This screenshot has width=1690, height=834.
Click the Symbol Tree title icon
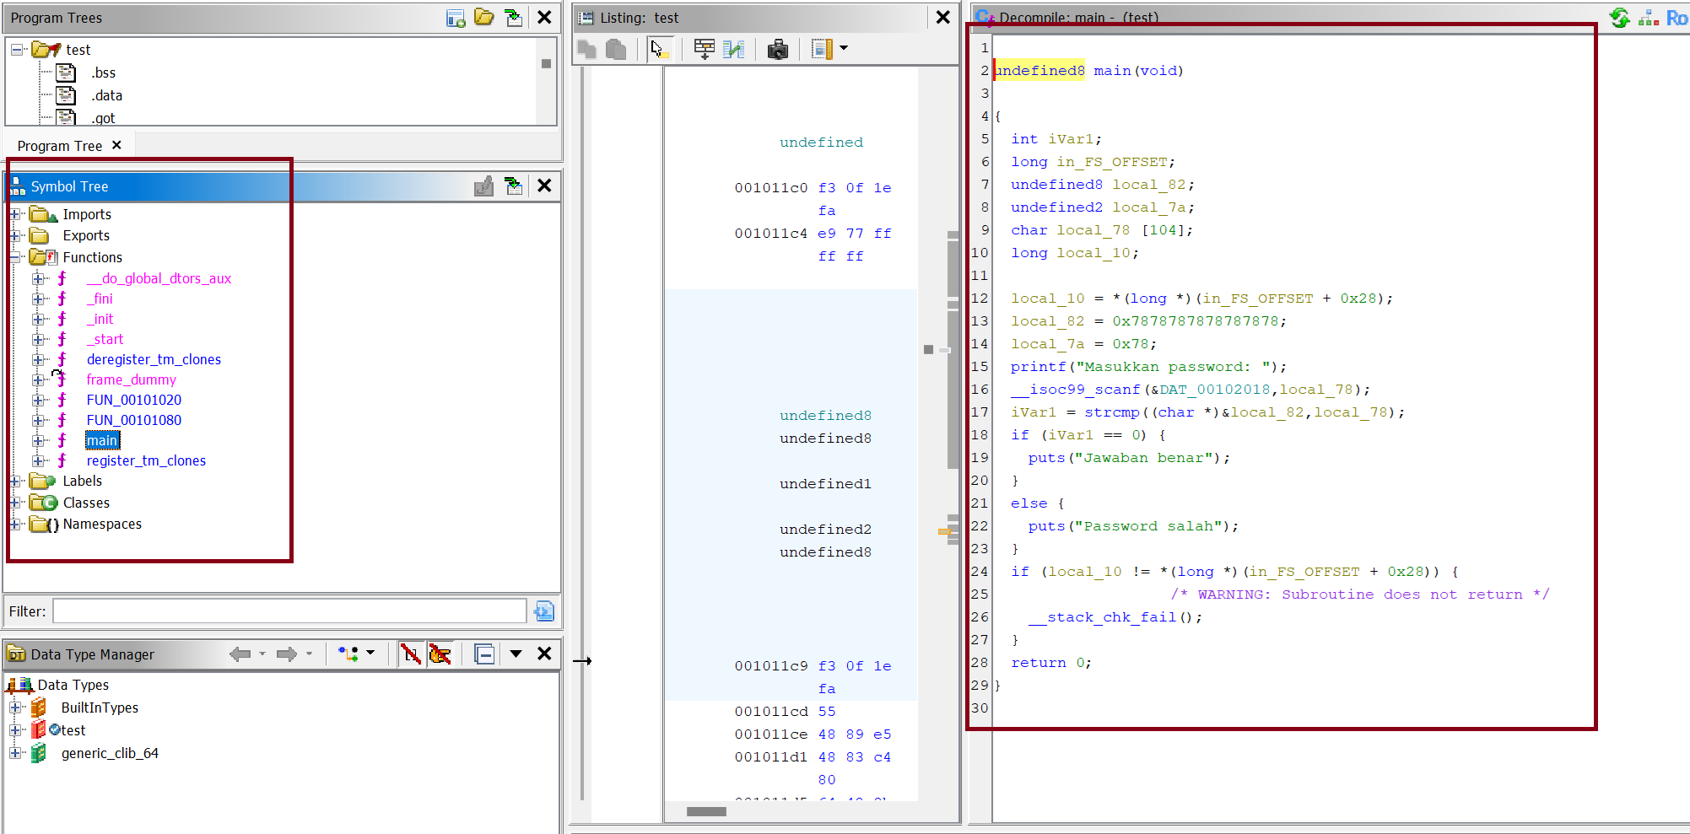17,186
